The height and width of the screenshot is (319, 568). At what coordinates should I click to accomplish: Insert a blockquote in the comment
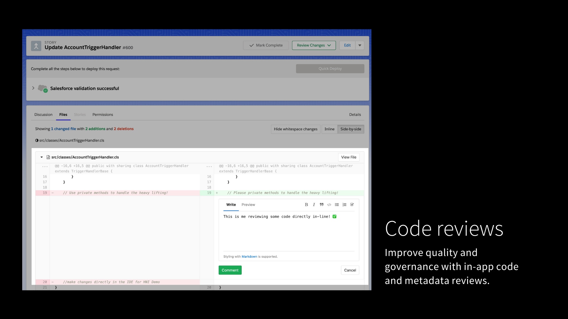(321, 204)
